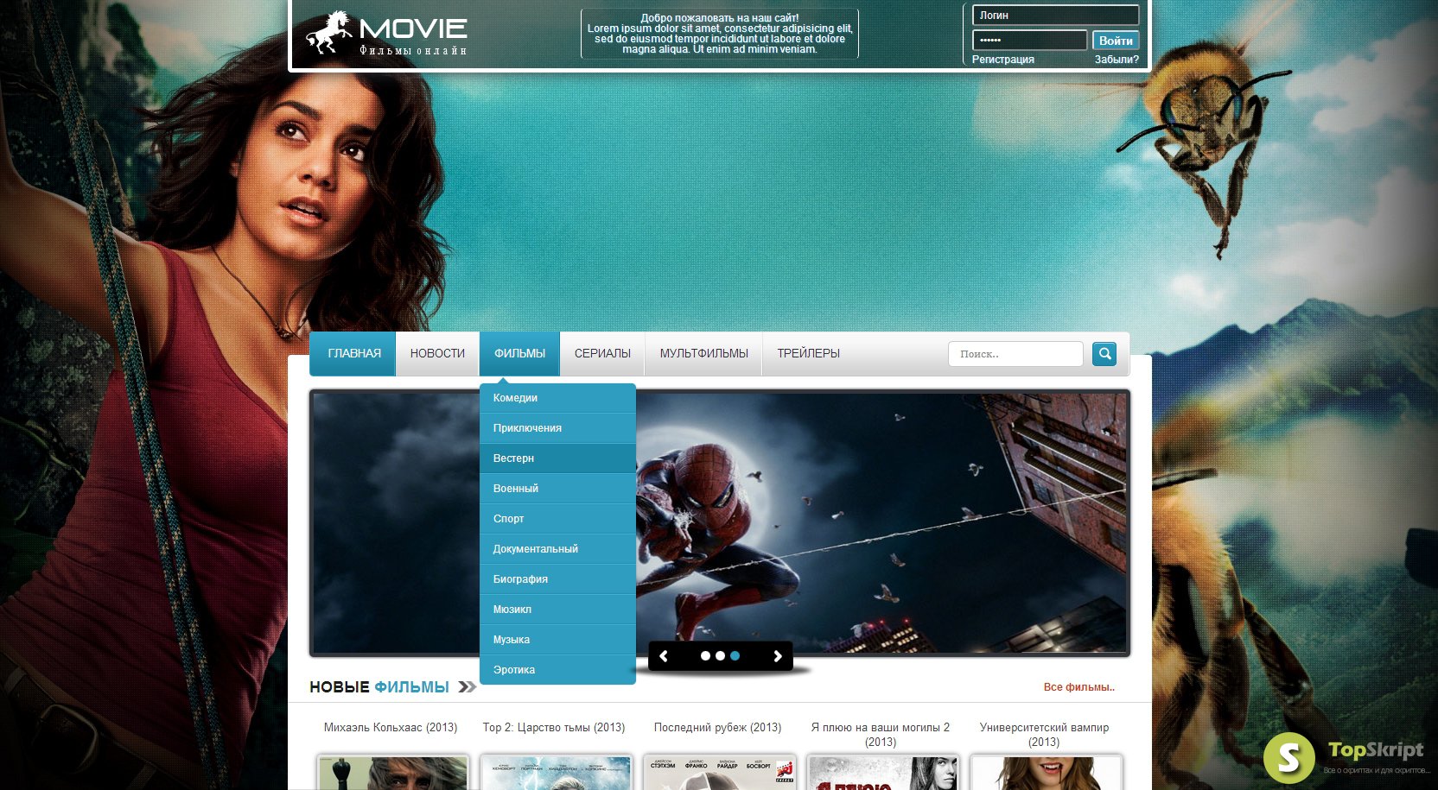Open Я плюю на ваши могилы 2
The width and height of the screenshot is (1438, 790).
coord(881,735)
